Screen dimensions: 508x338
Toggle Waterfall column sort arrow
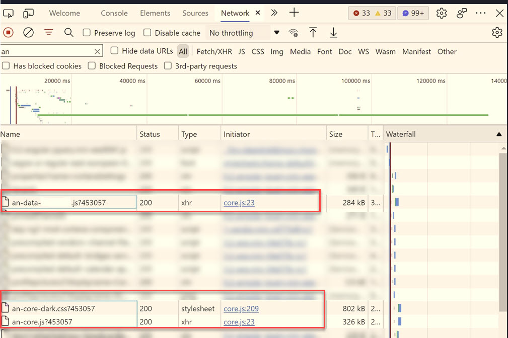[x=499, y=134]
